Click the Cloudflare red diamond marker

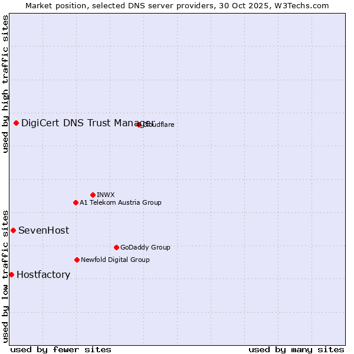(139, 124)
